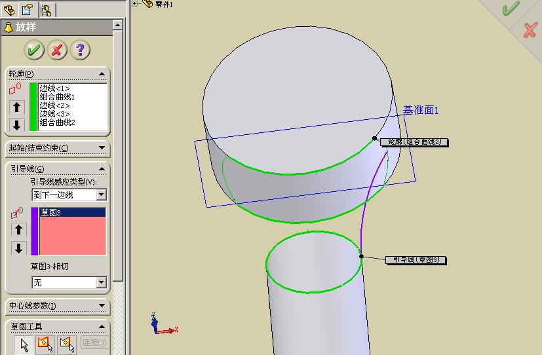Click the panel scrollbar up arrow
The height and width of the screenshot is (355, 542).
[117, 25]
